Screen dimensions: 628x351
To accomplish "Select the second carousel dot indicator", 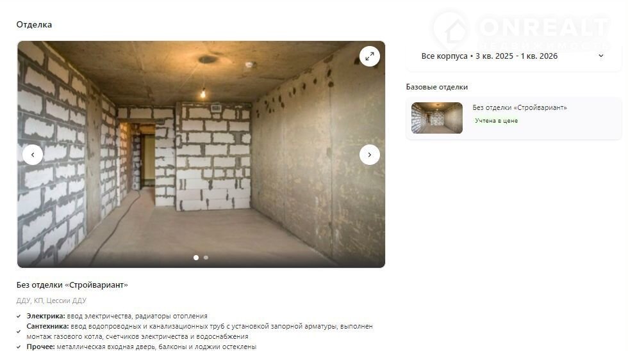I will (x=206, y=258).
